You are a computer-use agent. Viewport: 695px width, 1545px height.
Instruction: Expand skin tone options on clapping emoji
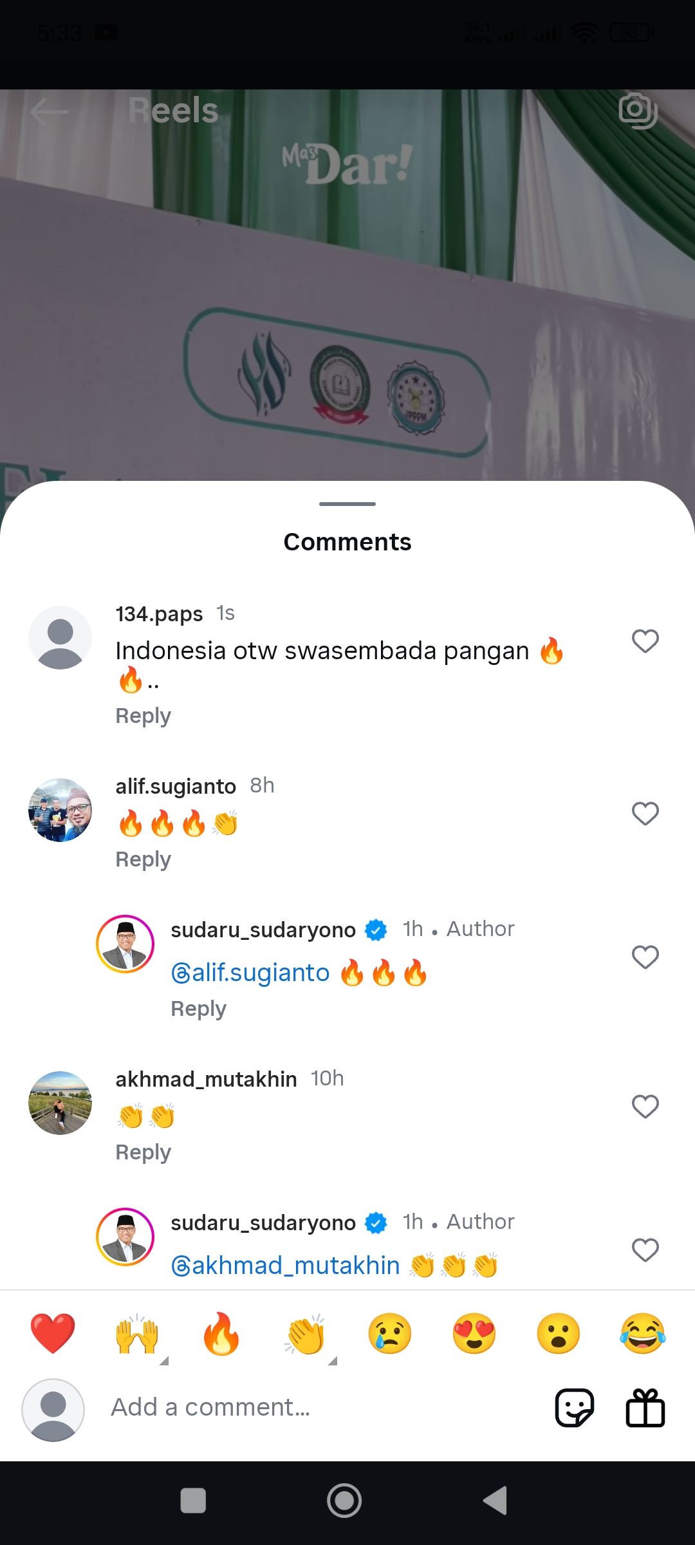[333, 1360]
